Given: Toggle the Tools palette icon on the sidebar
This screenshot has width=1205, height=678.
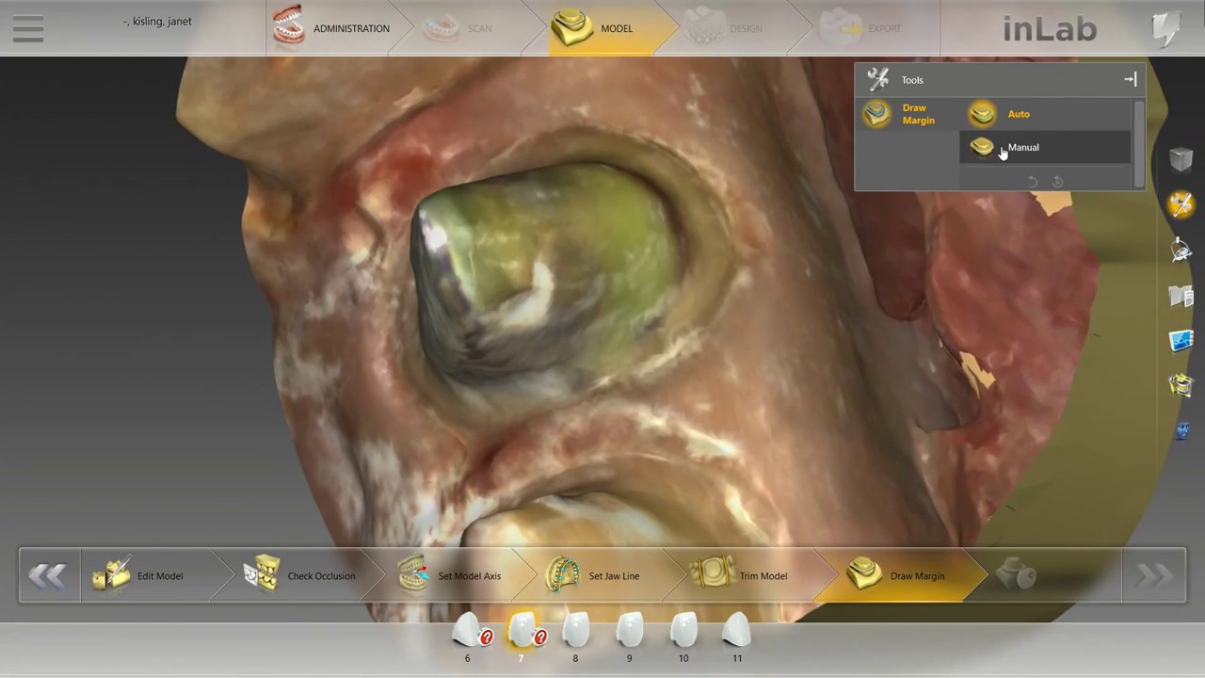Looking at the screenshot, I should point(1181,204).
